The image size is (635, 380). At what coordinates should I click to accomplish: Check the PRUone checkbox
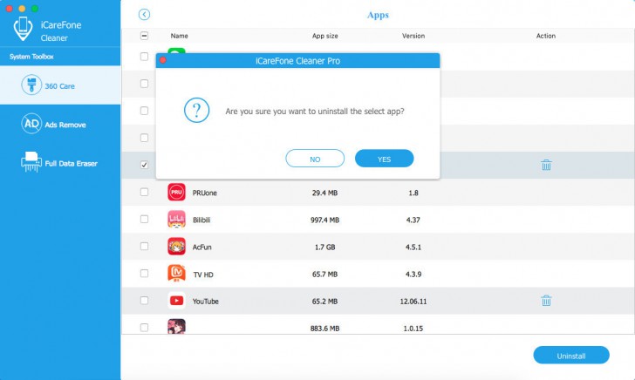[x=144, y=192]
